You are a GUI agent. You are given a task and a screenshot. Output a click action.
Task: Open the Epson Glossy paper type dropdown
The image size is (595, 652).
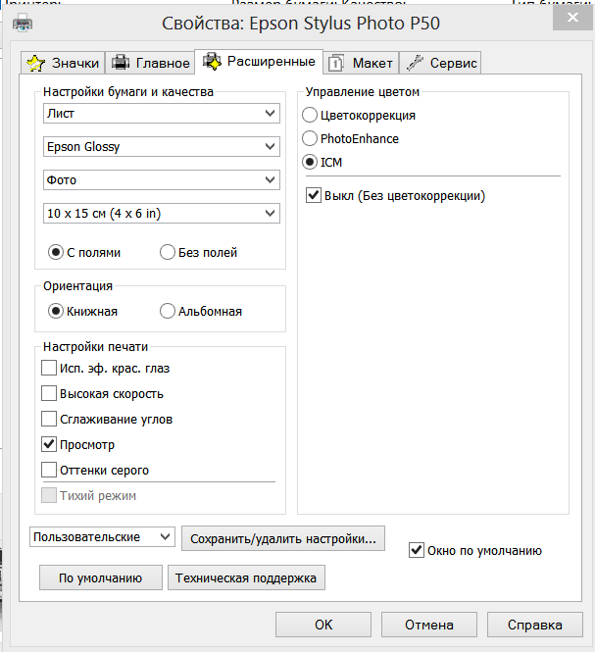[x=162, y=147]
